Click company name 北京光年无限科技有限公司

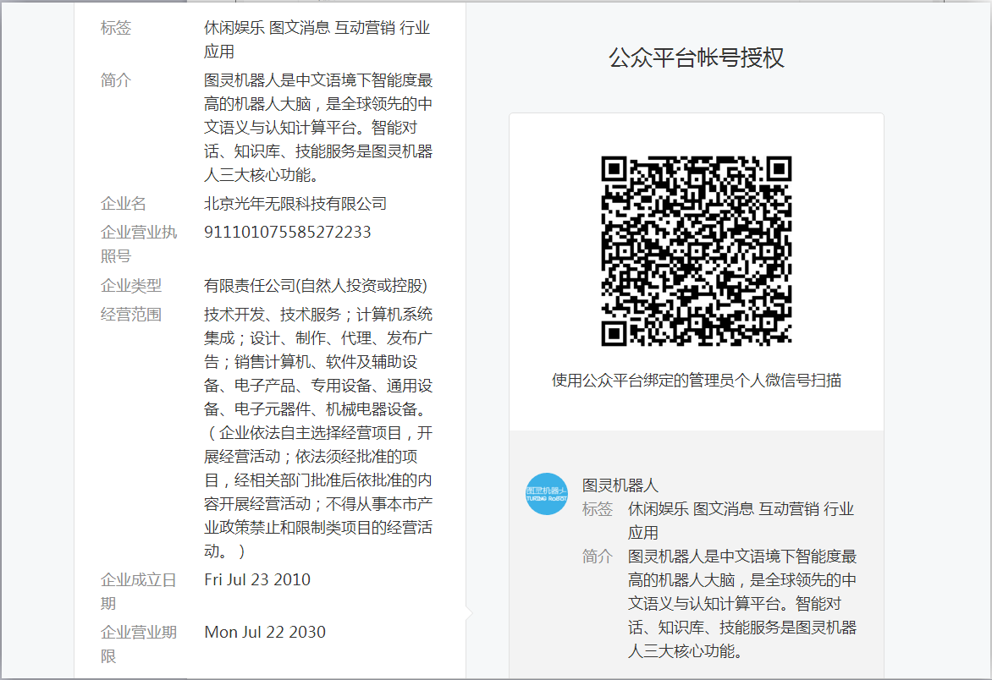point(295,204)
